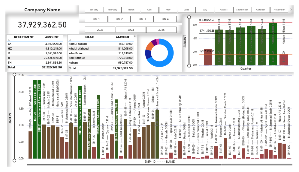Viewport: 299px width, 172px height.
Task: Click the sort arrow on DEPARTMENT column header
Action: pos(9,40)
